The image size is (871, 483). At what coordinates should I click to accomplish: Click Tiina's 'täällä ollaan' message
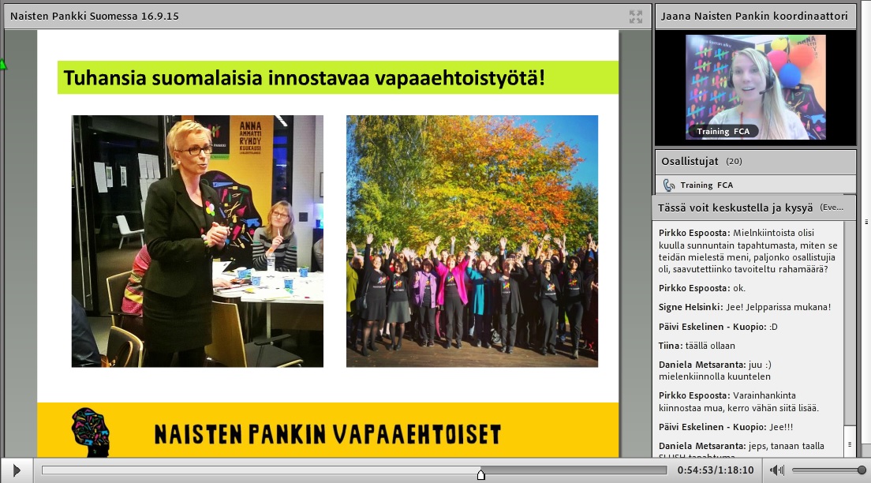(x=697, y=346)
